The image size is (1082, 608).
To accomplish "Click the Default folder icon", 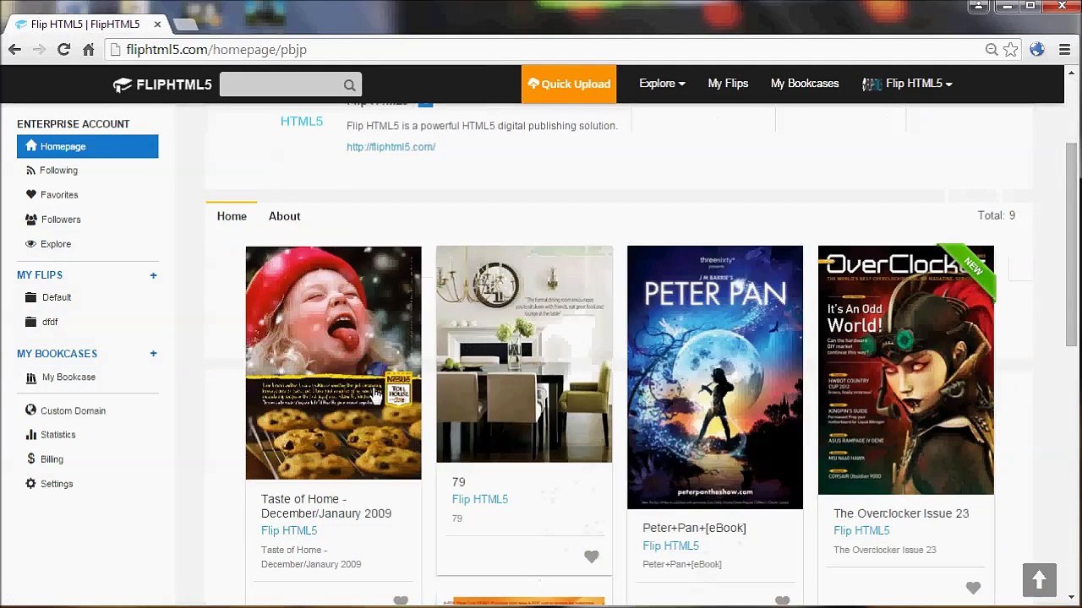I will pyautogui.click(x=31, y=297).
